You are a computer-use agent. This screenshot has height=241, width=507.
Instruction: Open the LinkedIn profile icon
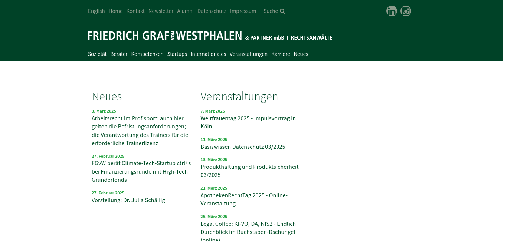[x=392, y=11]
